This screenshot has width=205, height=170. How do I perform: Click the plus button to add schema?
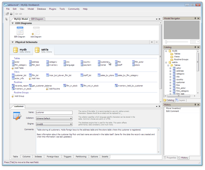click(152, 42)
